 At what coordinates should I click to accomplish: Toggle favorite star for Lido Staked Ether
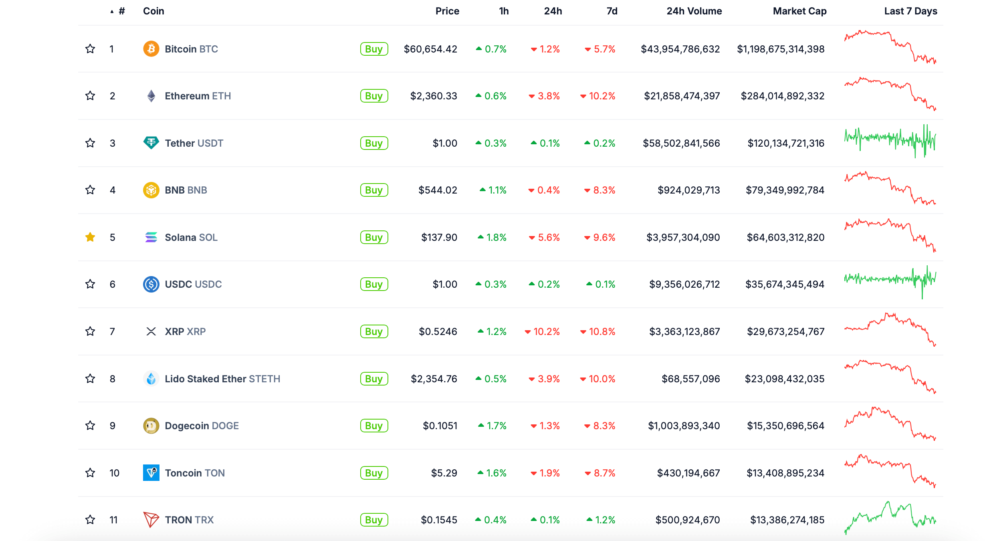coord(90,379)
